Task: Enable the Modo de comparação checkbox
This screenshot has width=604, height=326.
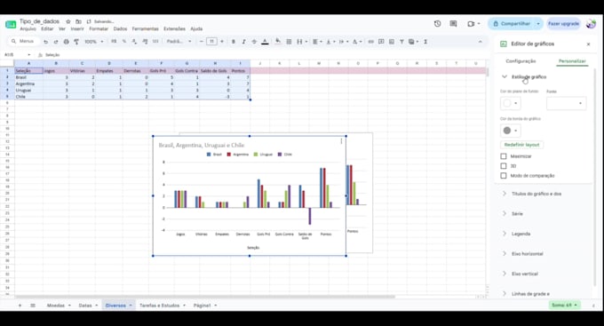Action: click(x=504, y=175)
